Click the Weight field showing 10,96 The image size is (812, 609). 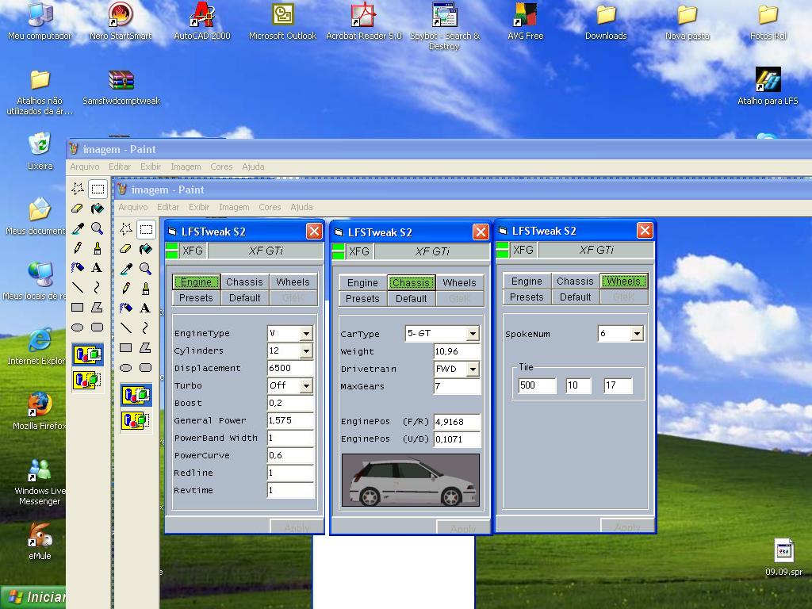[457, 351]
